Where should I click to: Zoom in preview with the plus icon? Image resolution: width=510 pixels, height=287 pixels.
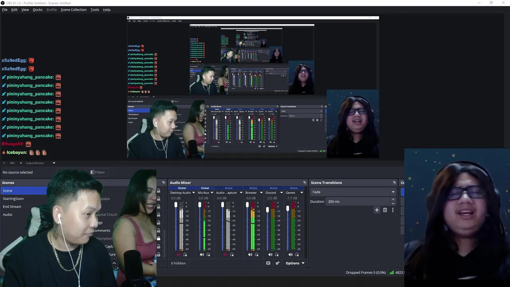tap(20, 163)
